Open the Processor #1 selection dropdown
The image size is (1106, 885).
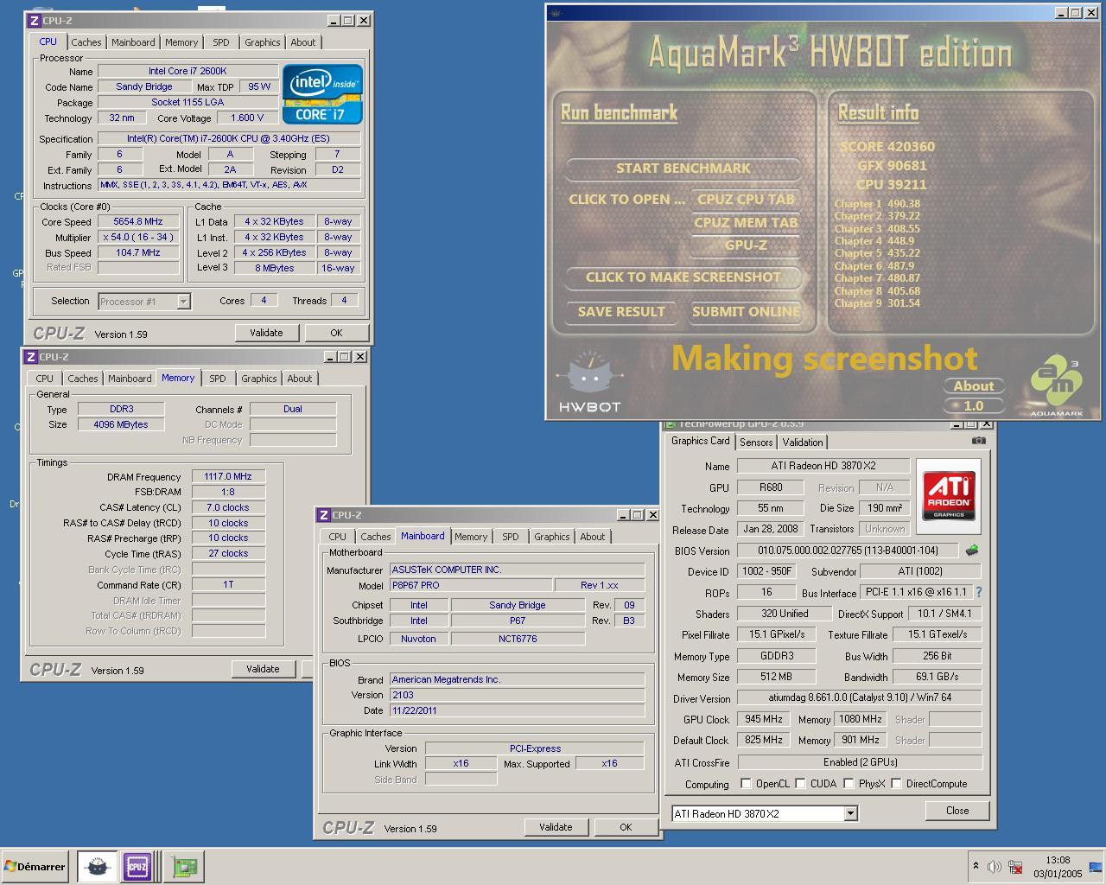183,301
